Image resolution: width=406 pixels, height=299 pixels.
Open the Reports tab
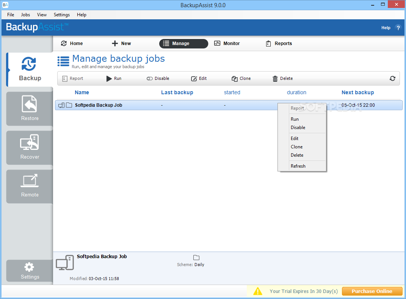tap(279, 44)
